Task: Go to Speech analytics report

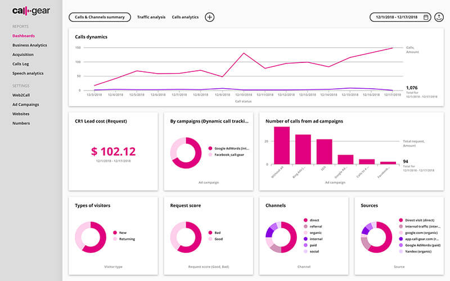Action: coord(28,73)
